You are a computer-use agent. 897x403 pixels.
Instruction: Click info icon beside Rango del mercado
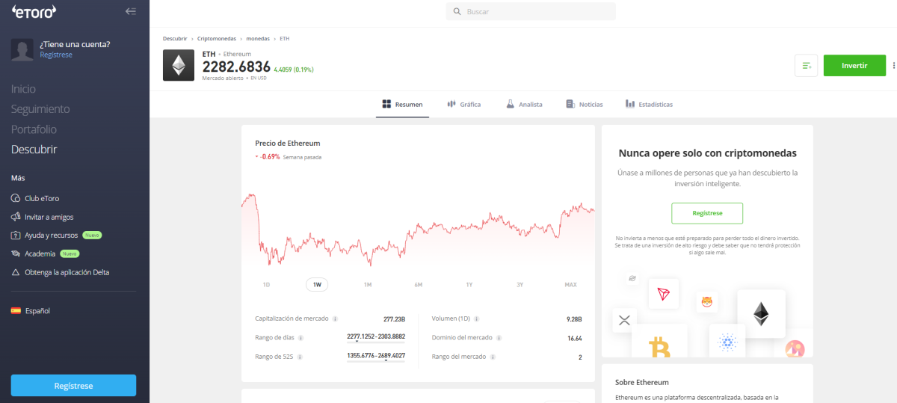point(493,357)
